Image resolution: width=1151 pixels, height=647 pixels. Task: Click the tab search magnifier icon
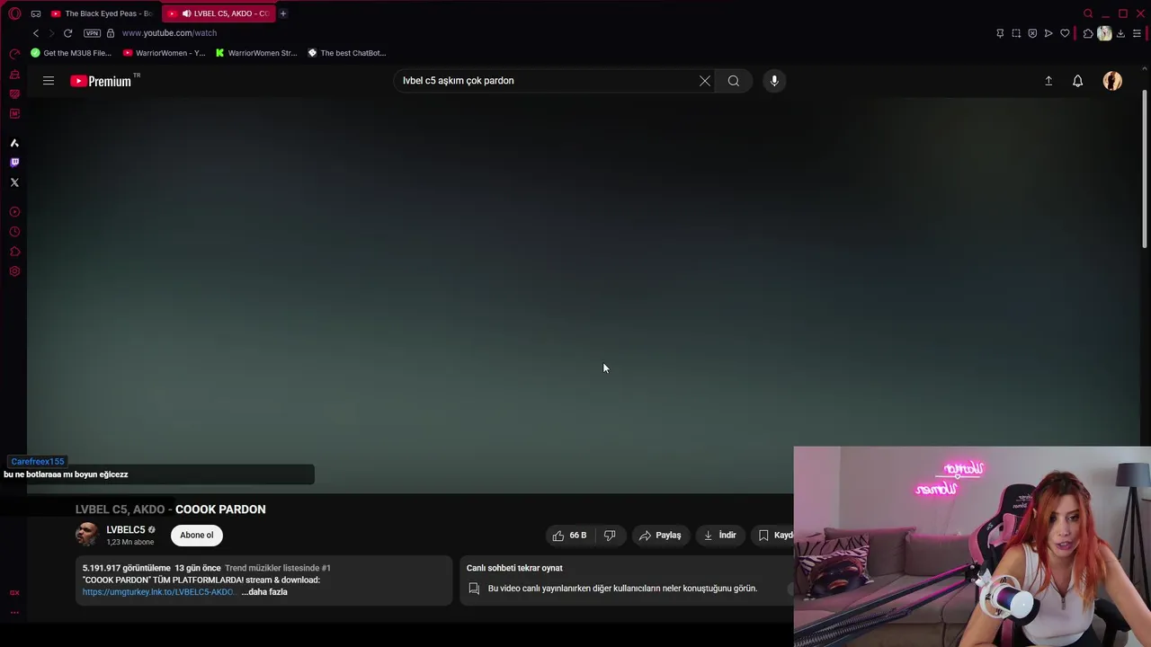coord(1088,13)
